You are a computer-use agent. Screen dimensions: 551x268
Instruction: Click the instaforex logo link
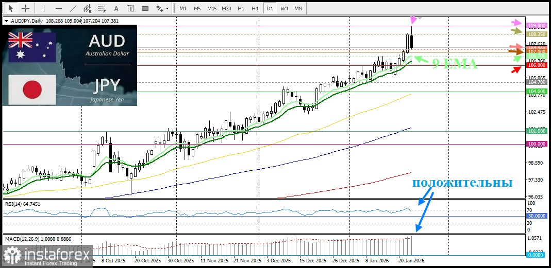[47, 255]
